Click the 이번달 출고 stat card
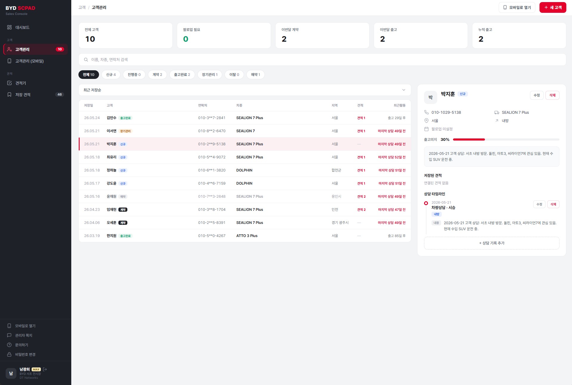Image resolution: width=572 pixels, height=385 pixels. point(421,35)
